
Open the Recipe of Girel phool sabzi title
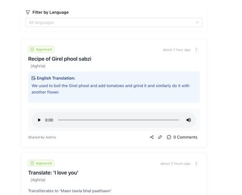60,59
